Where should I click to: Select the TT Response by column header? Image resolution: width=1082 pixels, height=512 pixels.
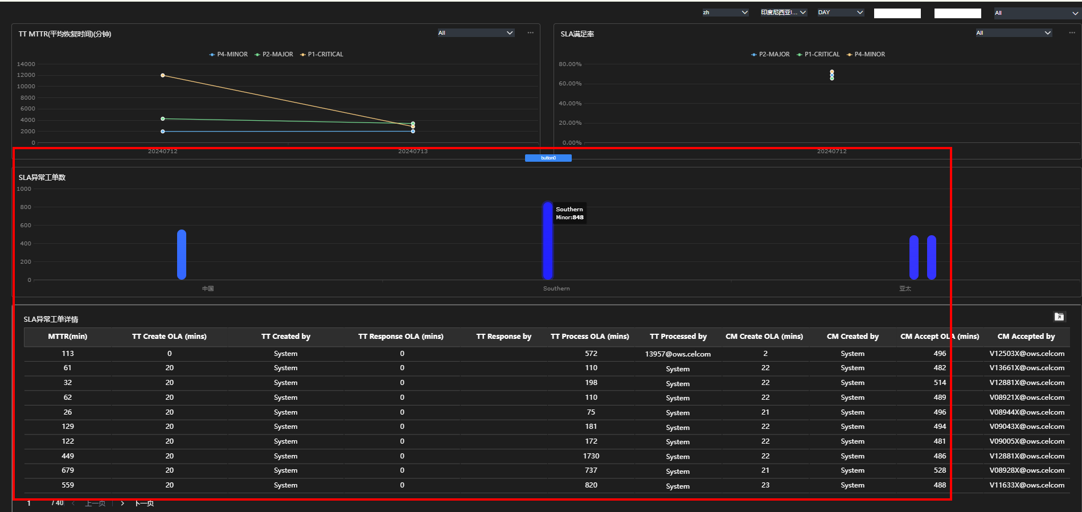click(504, 337)
